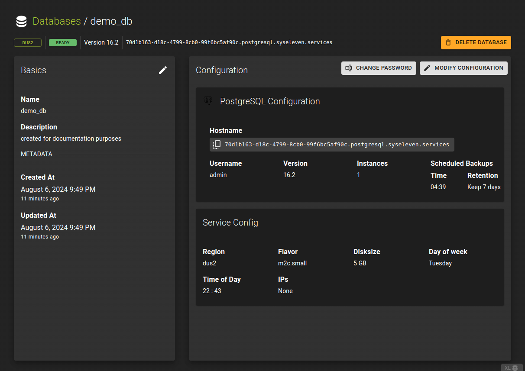This screenshot has width=525, height=371.
Task: Click the Delete Database button
Action: pyautogui.click(x=476, y=42)
